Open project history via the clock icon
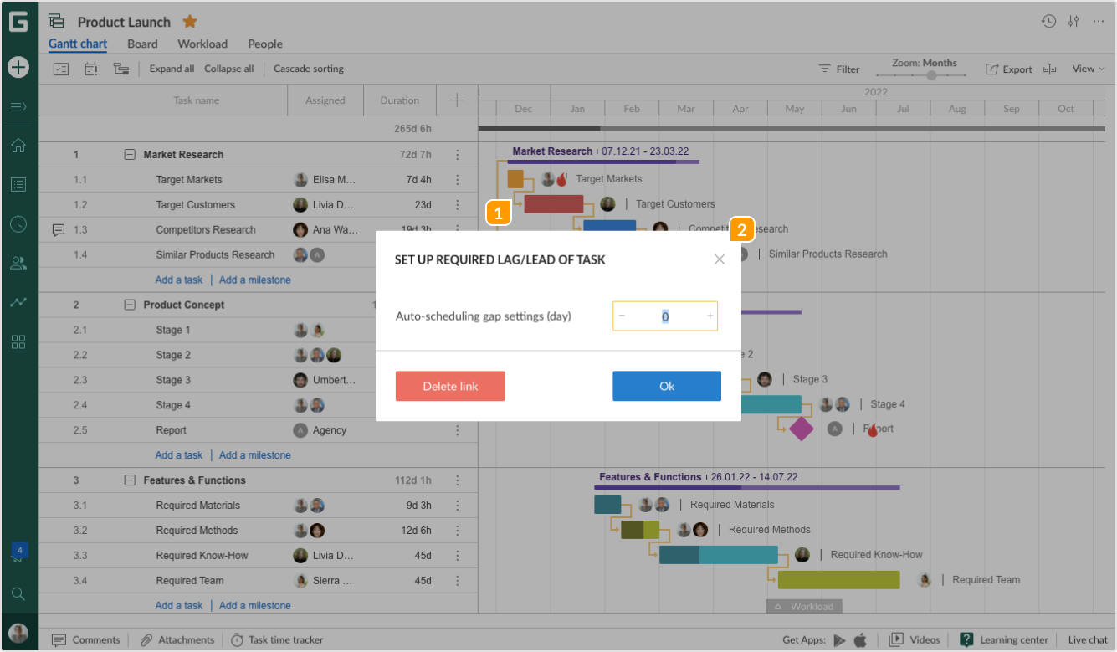 (x=1048, y=21)
